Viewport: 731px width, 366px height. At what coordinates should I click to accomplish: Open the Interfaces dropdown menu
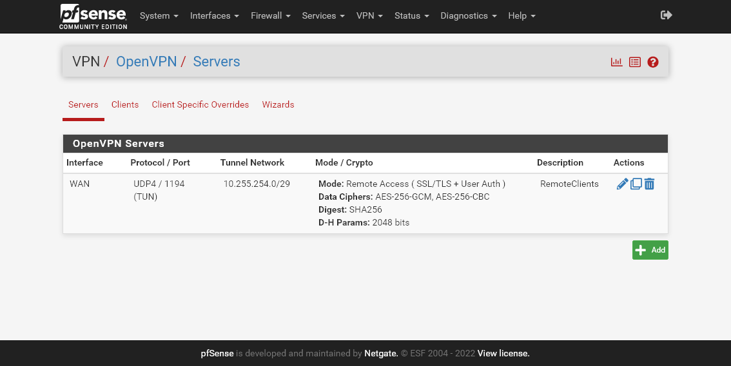214,15
